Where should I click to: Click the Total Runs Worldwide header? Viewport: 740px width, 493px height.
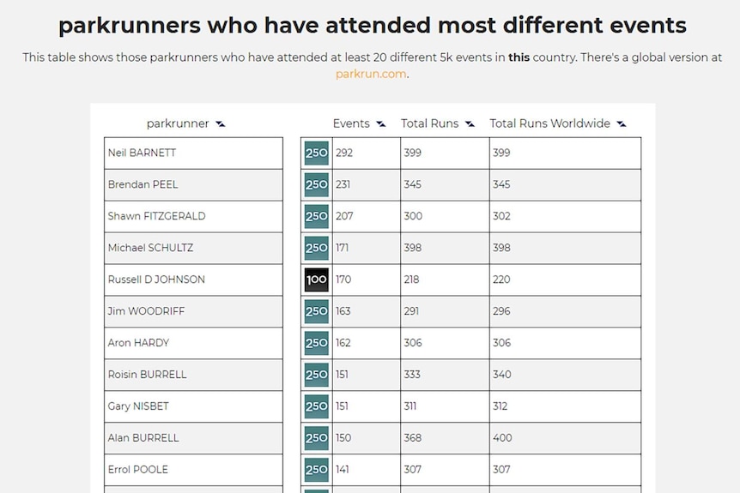(x=549, y=123)
